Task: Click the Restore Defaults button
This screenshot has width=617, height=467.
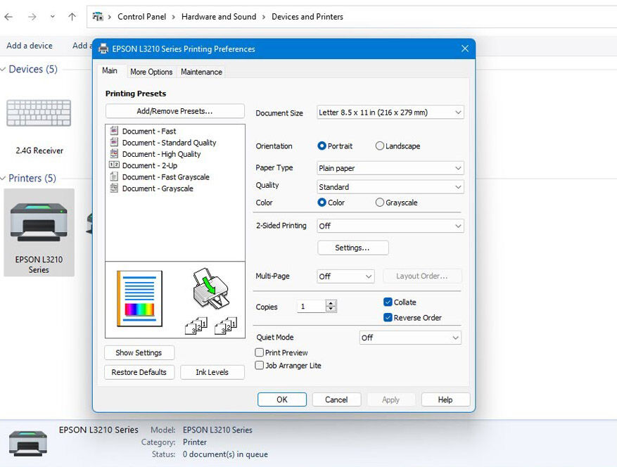Action: coord(139,372)
